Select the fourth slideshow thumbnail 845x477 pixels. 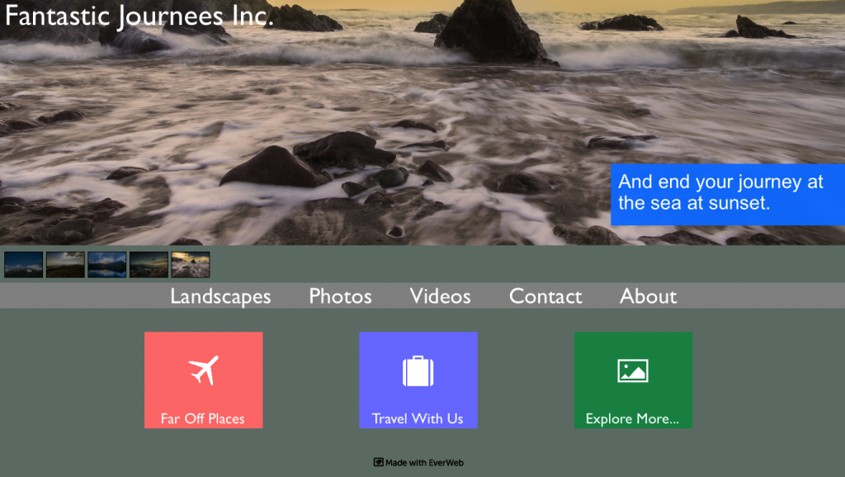pos(148,264)
